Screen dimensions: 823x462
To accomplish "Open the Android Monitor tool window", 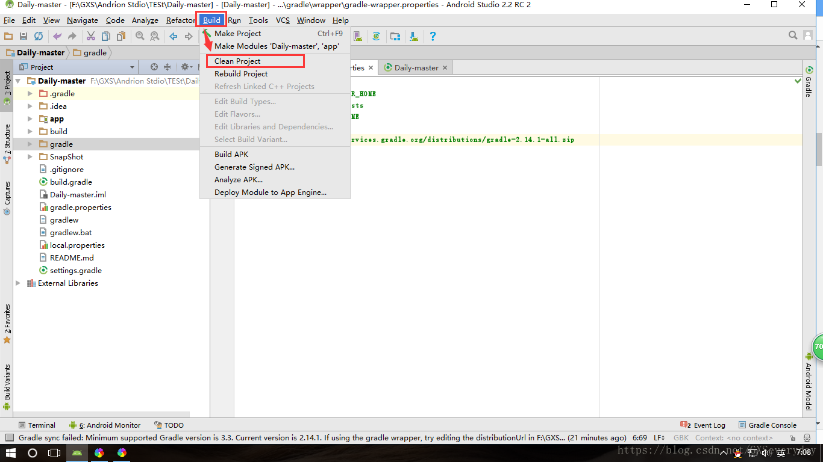I will [104, 425].
